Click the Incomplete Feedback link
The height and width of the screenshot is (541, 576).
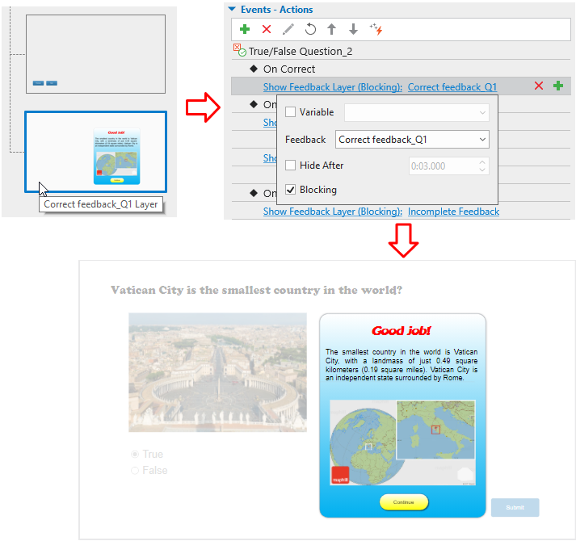coord(453,212)
